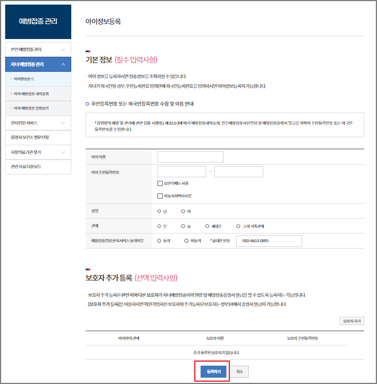Open 아이정보등록 submenu item
The image size is (377, 384).
(x=38, y=79)
